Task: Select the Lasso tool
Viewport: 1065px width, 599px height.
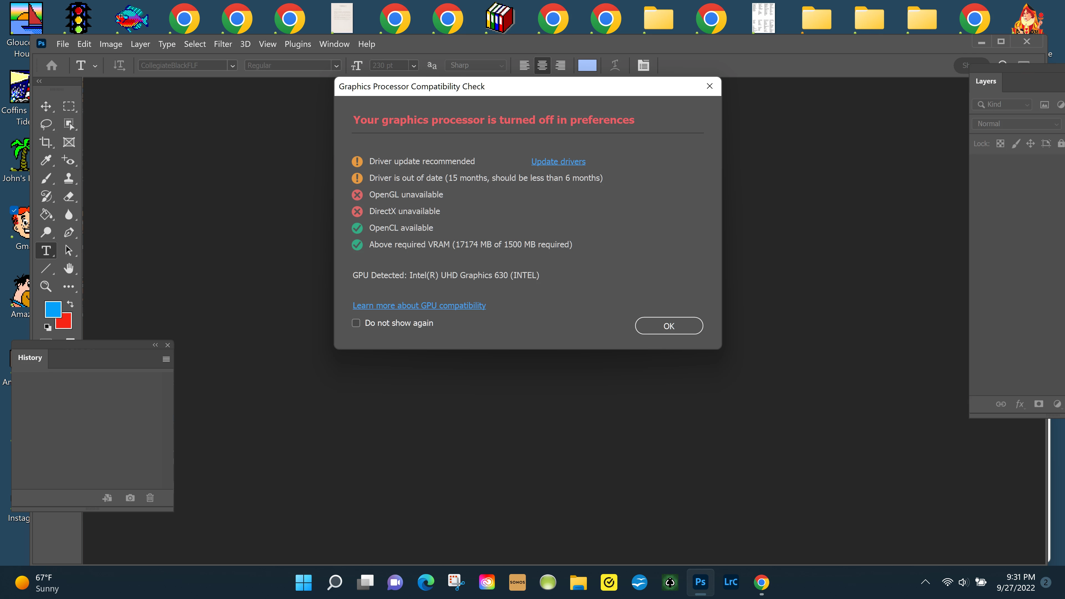Action: click(46, 124)
